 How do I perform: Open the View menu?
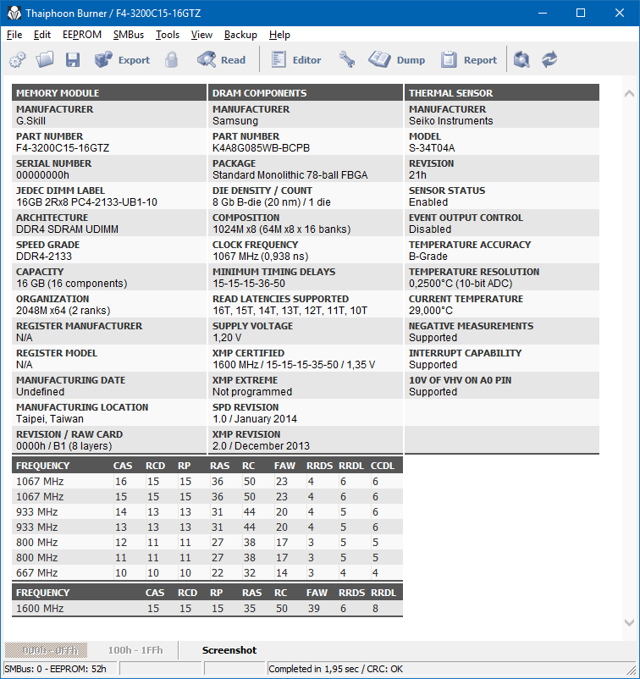point(201,35)
